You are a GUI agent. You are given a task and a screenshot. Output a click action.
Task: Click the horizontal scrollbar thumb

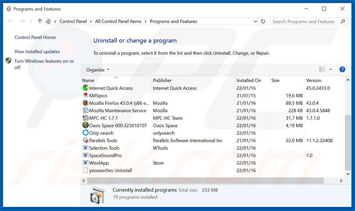[x=205, y=180]
